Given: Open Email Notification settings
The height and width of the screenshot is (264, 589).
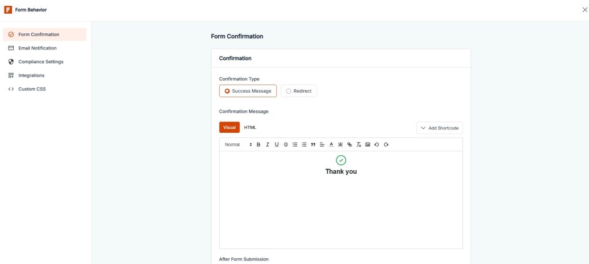Looking at the screenshot, I should coord(45,48).
